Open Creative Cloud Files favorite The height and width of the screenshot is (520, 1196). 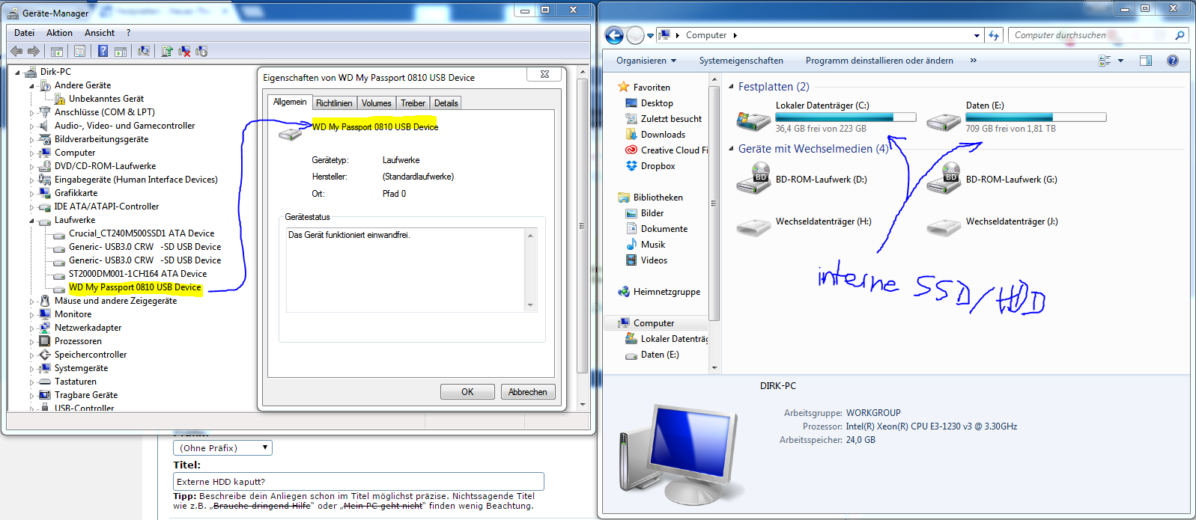click(667, 150)
